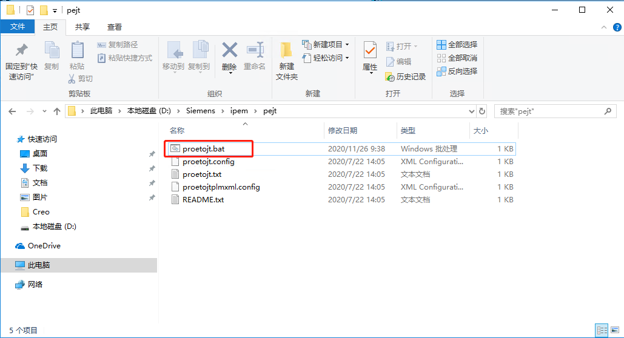
Task: Click the search pejt box
Action: tap(555, 111)
